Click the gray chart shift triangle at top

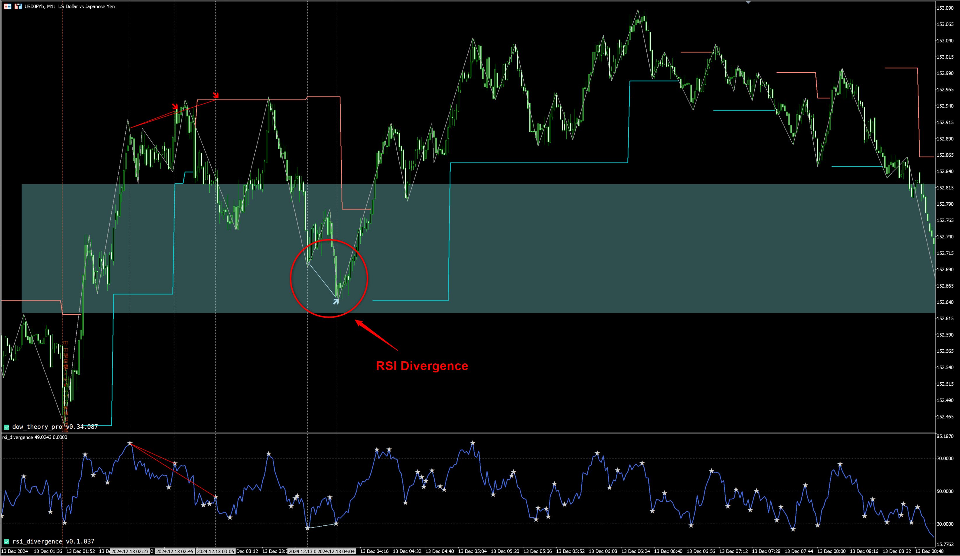pyautogui.click(x=748, y=3)
